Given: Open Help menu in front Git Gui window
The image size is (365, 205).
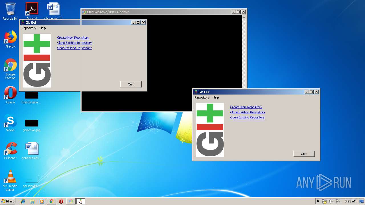Looking at the screenshot, I should [x=216, y=97].
